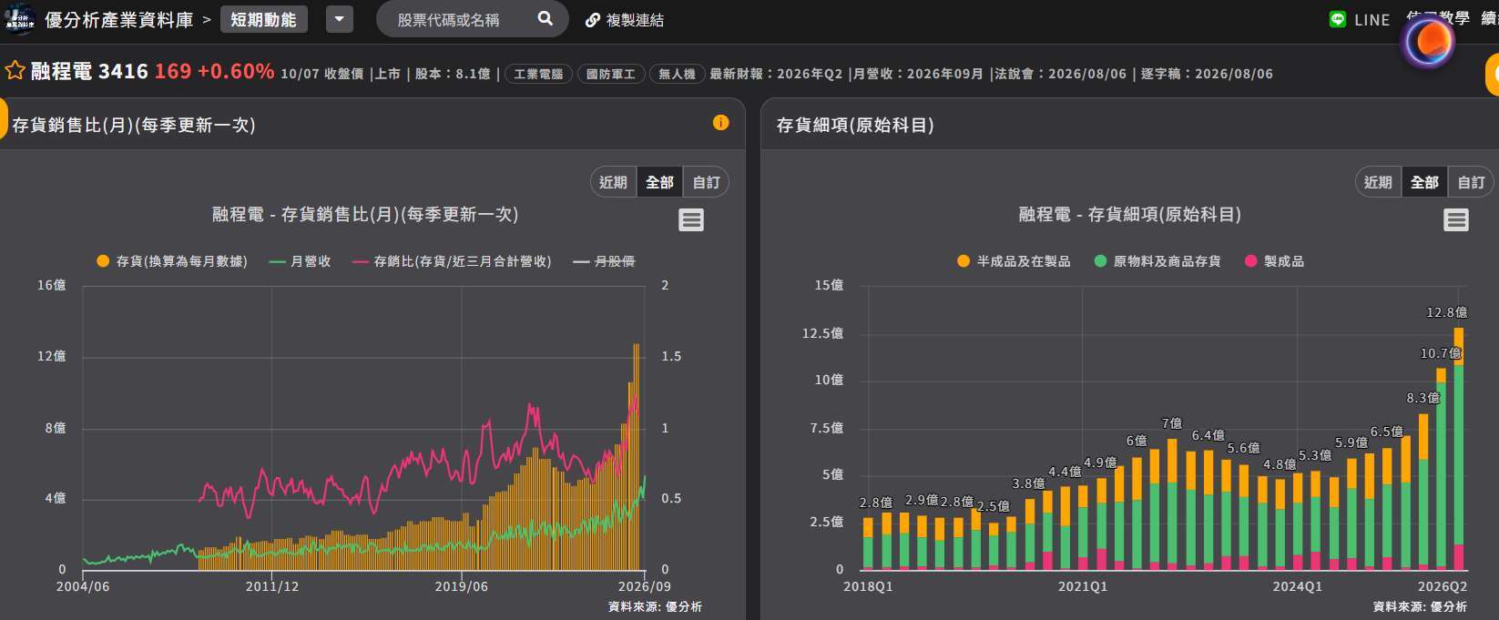Screen dimensions: 1499x620
Task: Click the 逐字稿：2026/08/06 text
Action: click(1207, 74)
